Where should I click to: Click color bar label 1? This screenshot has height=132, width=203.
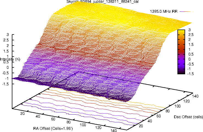(190, 49)
